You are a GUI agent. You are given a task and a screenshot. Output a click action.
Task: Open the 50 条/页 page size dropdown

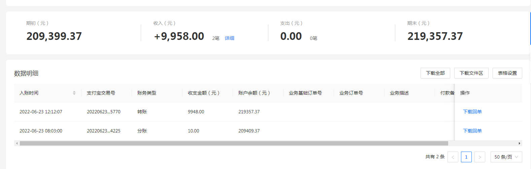point(506,157)
